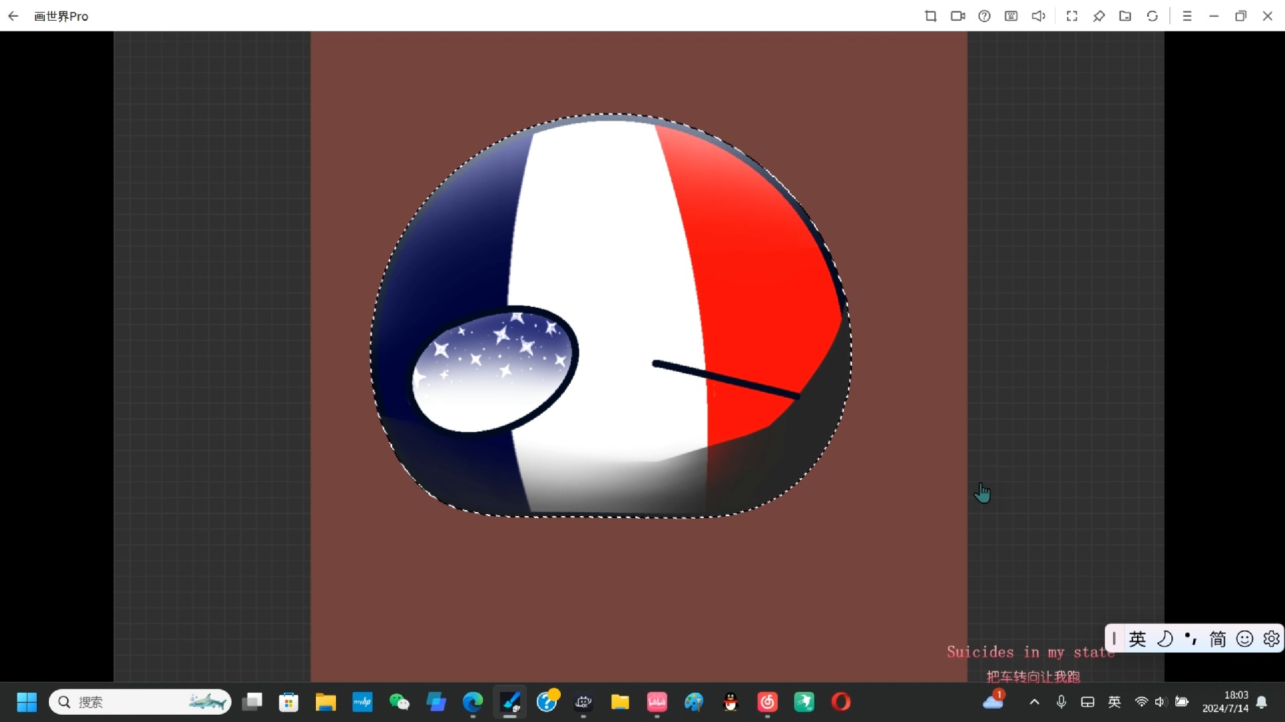Toggle the pin window on top icon
The image size is (1285, 722).
coord(1098,16)
